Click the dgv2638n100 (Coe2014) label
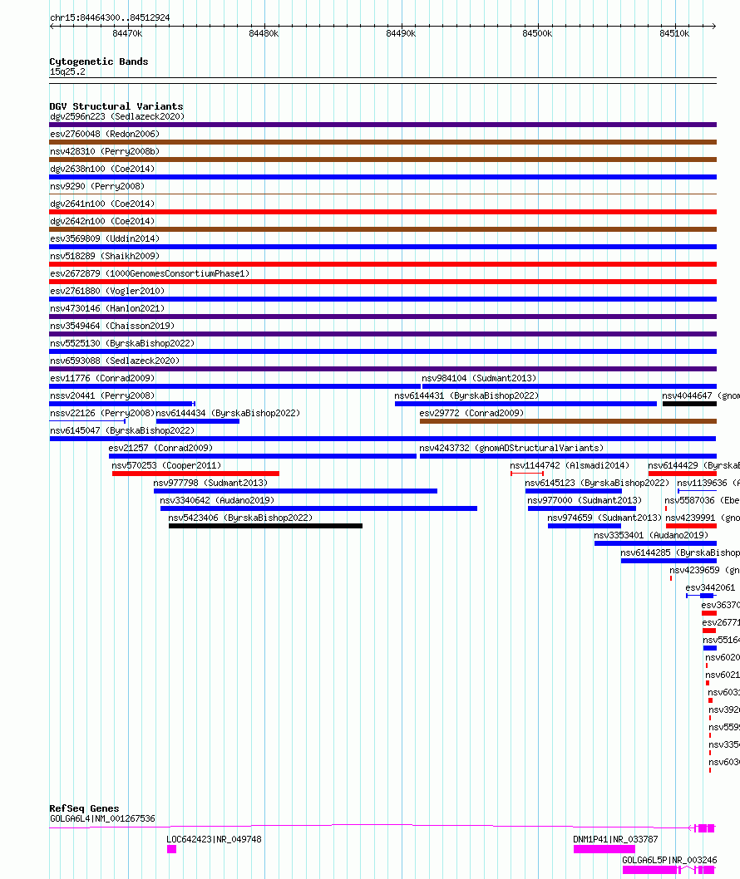 pos(102,169)
